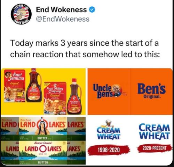This screenshot has width=174, height=167.
Task: Click the Pearl Milling Company pancake box
Action: (x=55, y=98)
